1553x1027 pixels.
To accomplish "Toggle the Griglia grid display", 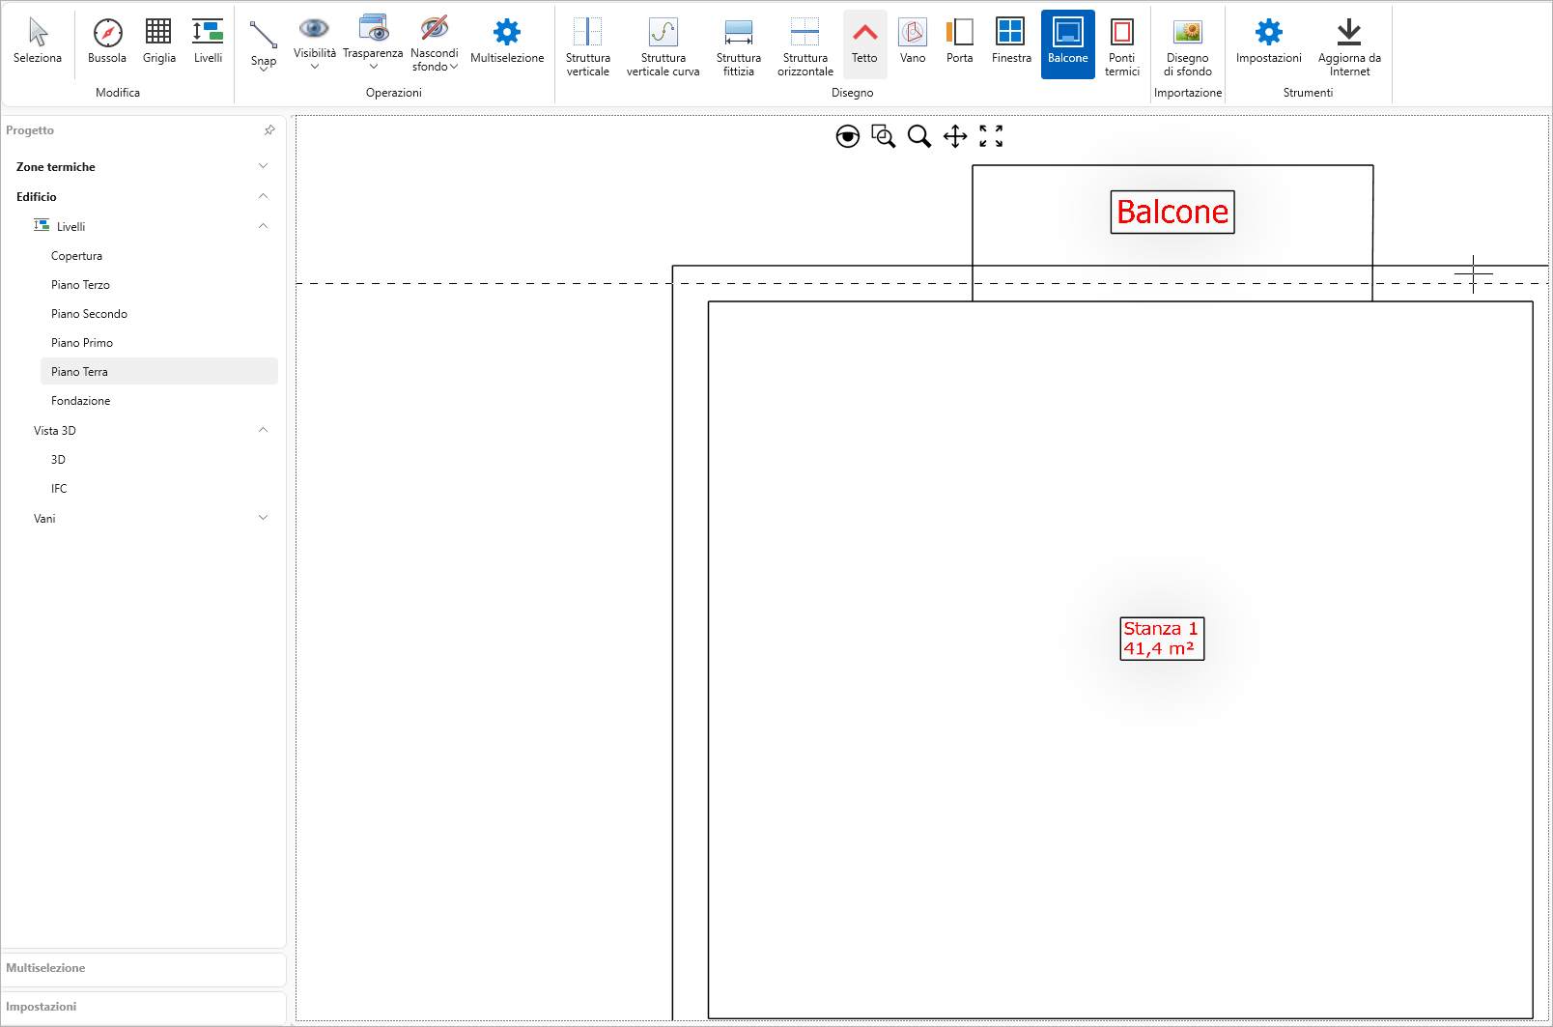I will (158, 42).
